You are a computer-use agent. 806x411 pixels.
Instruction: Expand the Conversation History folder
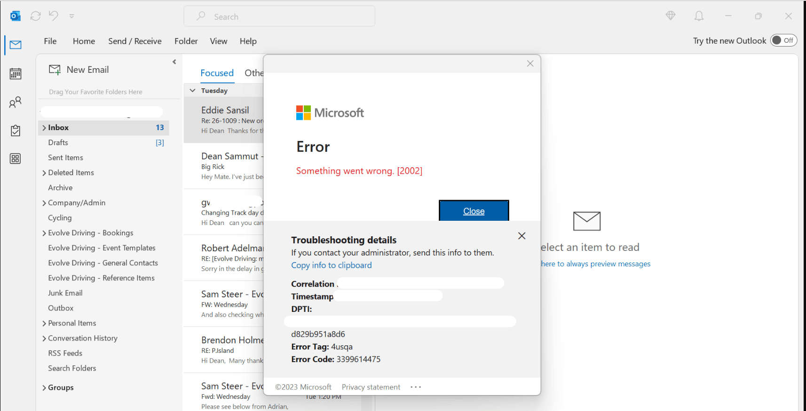[x=44, y=338]
